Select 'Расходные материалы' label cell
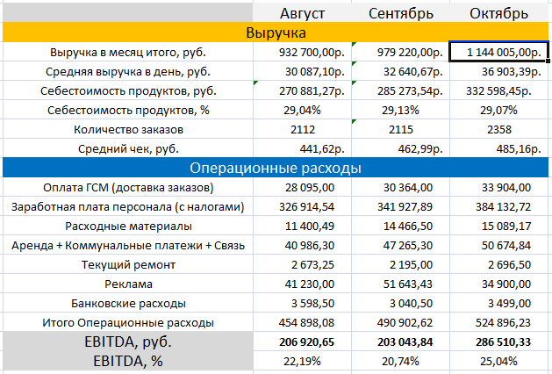This screenshot has height=374, width=552. click(128, 226)
